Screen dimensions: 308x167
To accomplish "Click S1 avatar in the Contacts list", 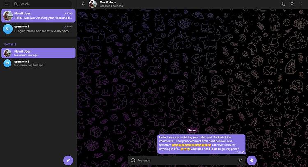I will click(7, 63).
